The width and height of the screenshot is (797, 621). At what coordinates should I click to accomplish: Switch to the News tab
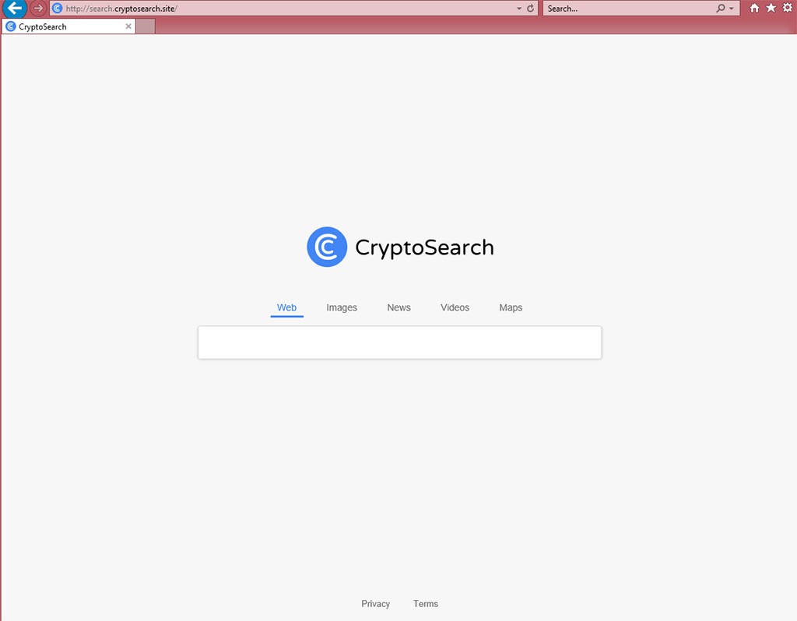pos(398,307)
